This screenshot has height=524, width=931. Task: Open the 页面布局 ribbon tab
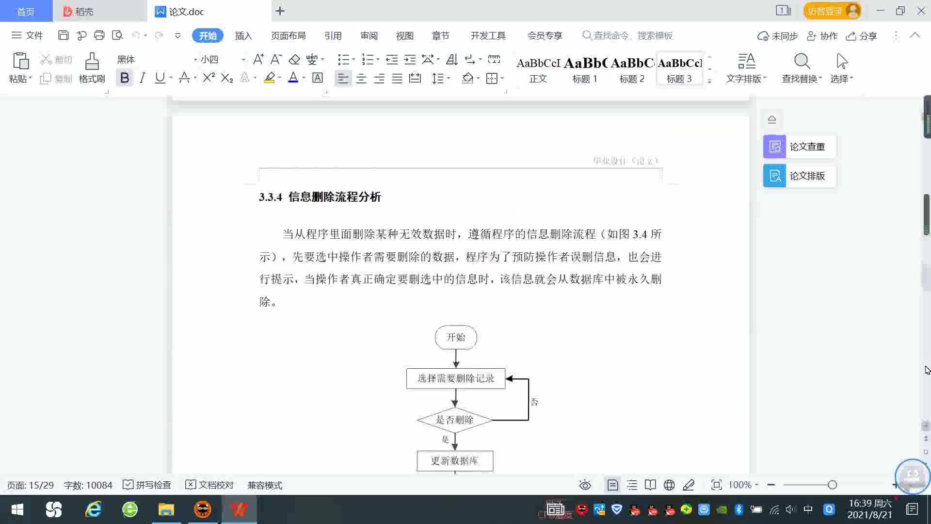(x=288, y=36)
